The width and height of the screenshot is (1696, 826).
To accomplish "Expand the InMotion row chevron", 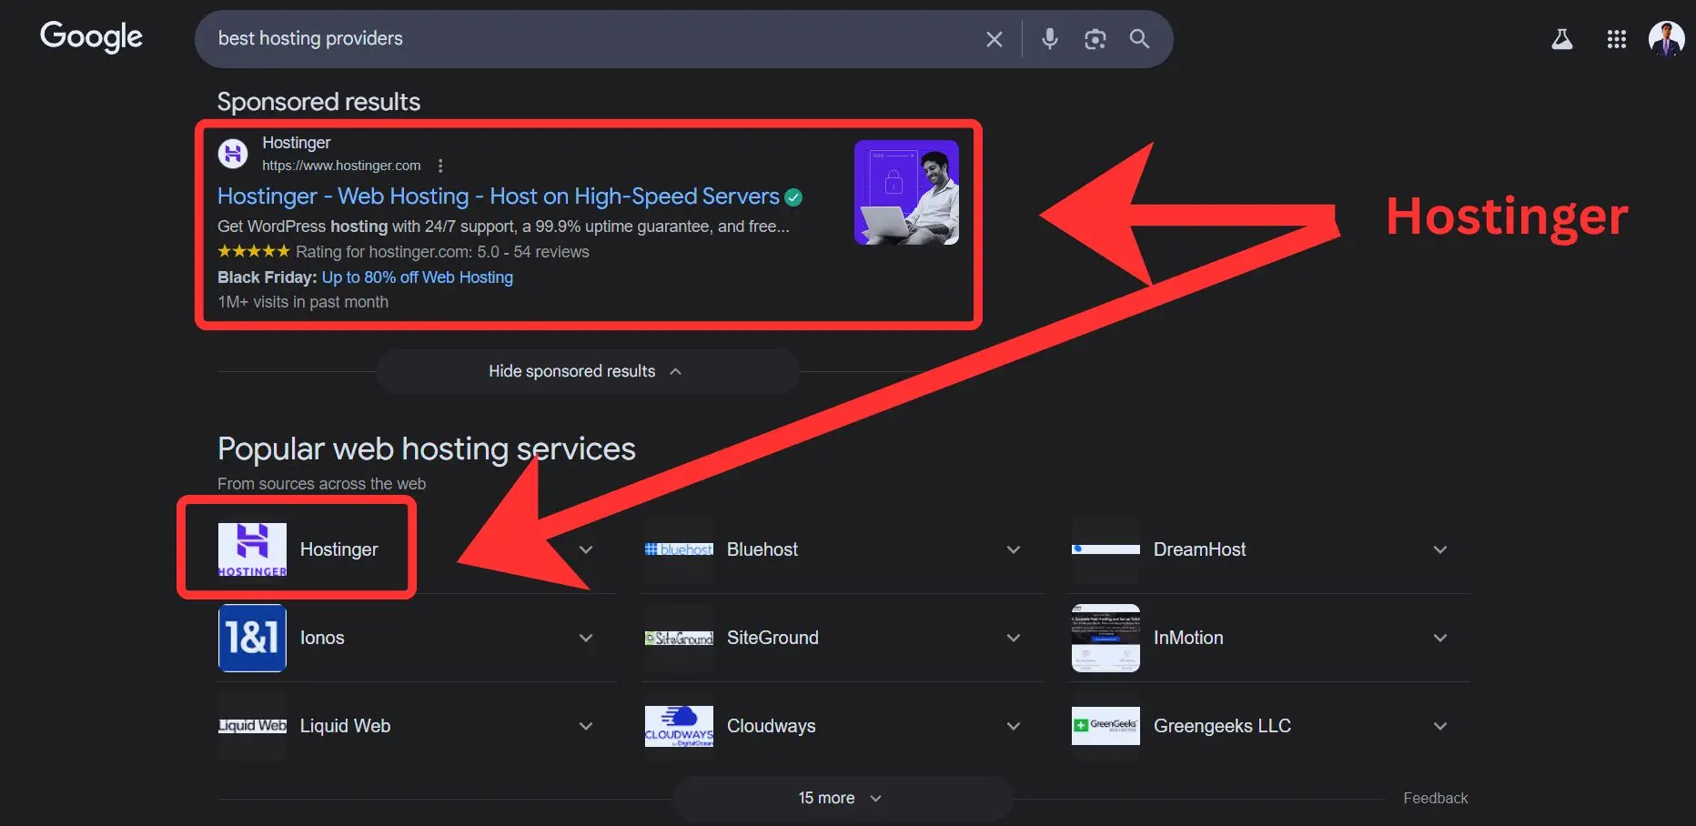I will pos(1440,638).
